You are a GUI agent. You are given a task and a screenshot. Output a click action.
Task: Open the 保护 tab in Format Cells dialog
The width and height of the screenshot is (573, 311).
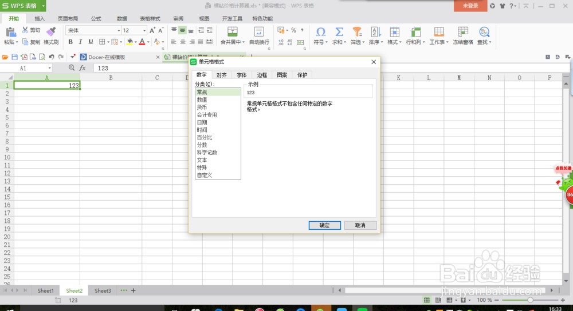[302, 75]
